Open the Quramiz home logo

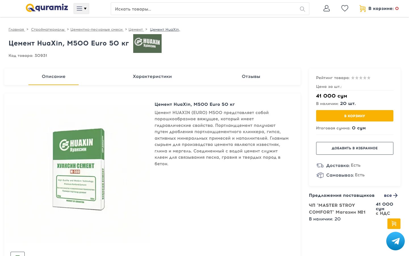click(x=47, y=8)
